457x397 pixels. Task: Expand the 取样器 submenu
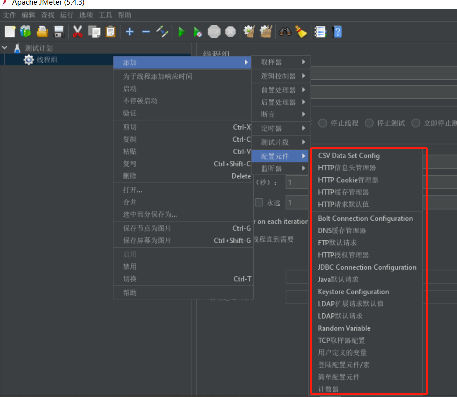[x=280, y=62]
